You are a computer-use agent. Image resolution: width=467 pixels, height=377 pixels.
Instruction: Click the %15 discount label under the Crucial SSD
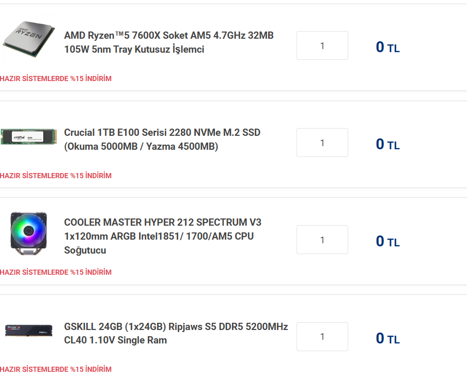56,176
